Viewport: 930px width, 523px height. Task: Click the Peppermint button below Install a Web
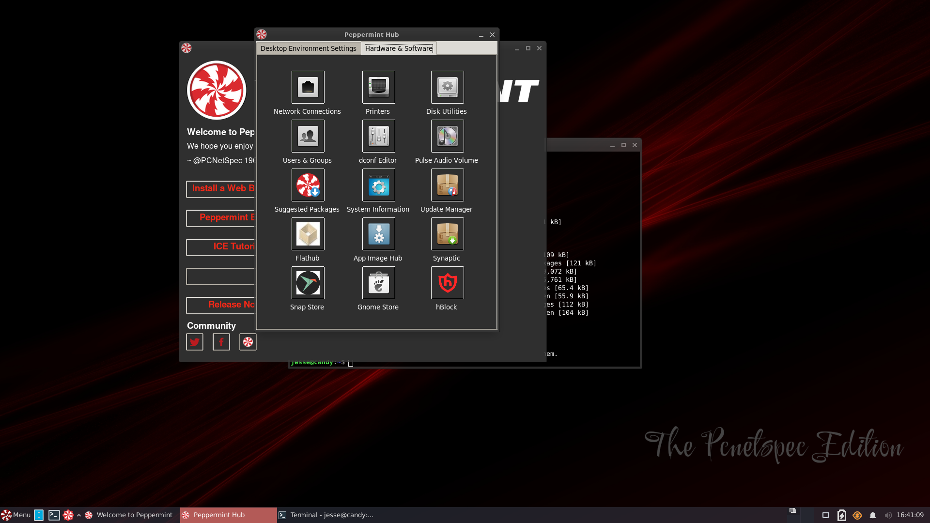tap(220, 218)
